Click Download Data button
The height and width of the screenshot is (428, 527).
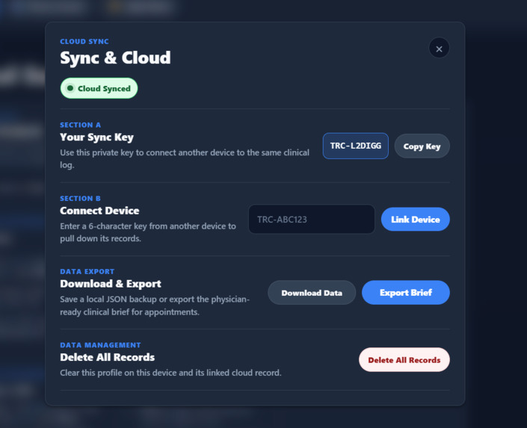pyautogui.click(x=312, y=293)
